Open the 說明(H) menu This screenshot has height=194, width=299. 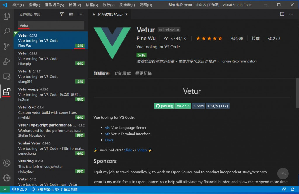point(146,5)
